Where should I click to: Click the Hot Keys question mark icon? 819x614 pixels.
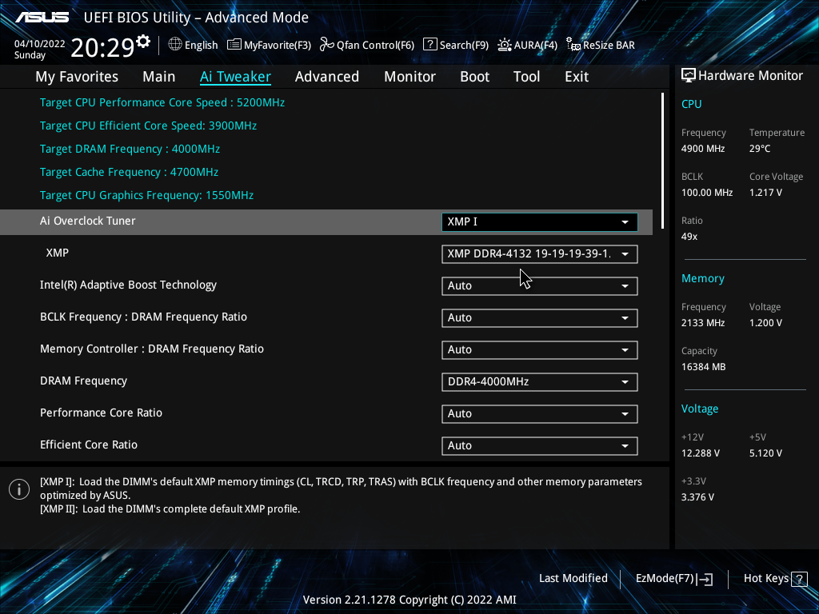pos(799,579)
